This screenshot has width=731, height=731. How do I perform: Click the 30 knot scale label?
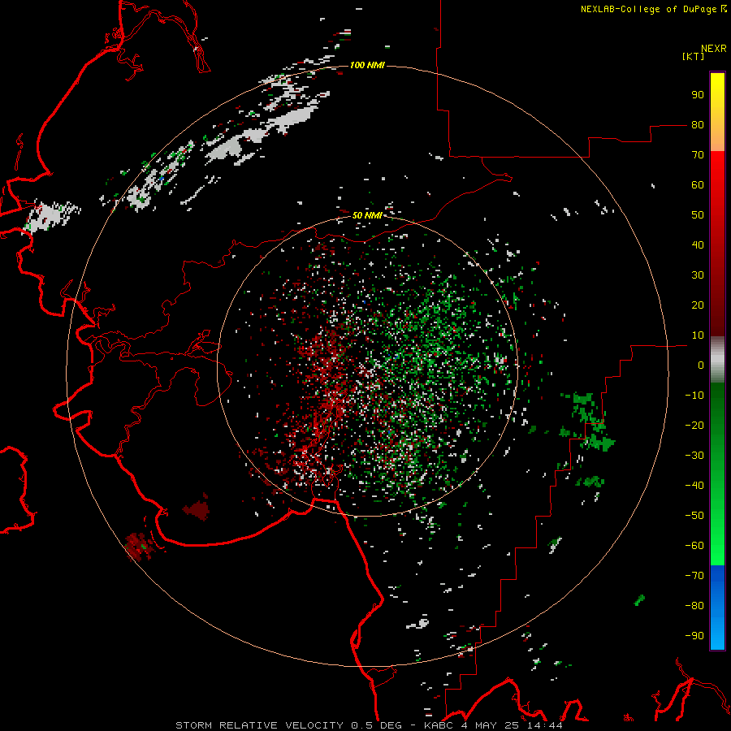[x=698, y=275]
